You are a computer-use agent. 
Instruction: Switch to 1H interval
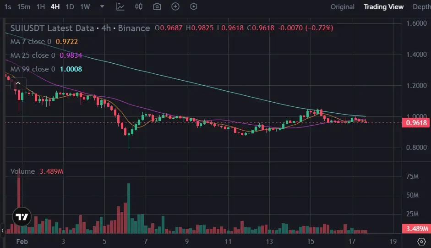click(x=41, y=6)
